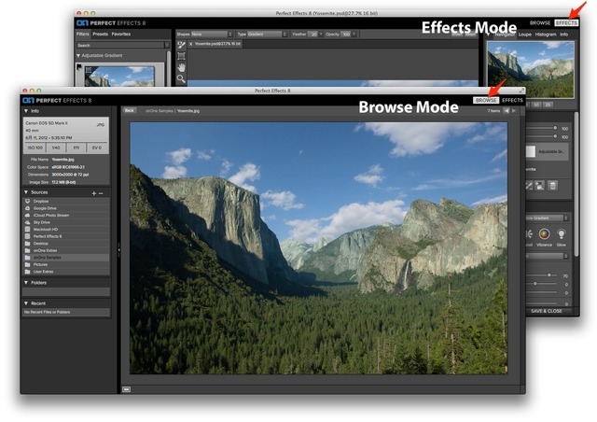Go to previous image arrow in Browse window
The width and height of the screenshot is (597, 422).
coord(507,110)
